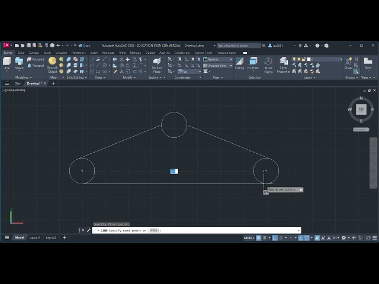379x284 pixels.
Task: Open the Parametric ribbon tab
Action: click(x=78, y=53)
